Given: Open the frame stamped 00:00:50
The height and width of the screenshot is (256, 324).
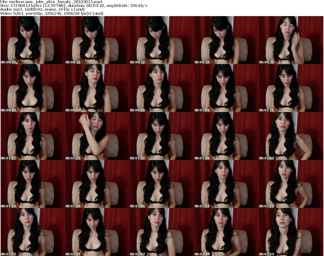Looking at the screenshot, I should tap(97, 88).
